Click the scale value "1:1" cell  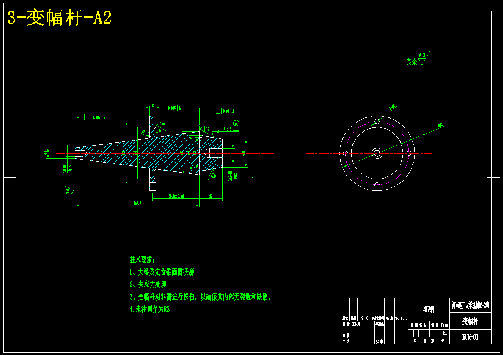coord(445,333)
